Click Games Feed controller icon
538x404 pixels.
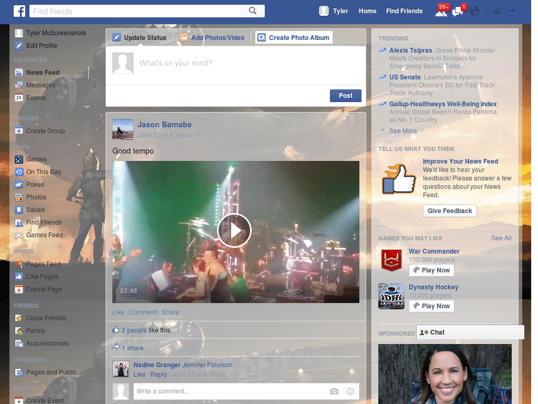click(19, 235)
